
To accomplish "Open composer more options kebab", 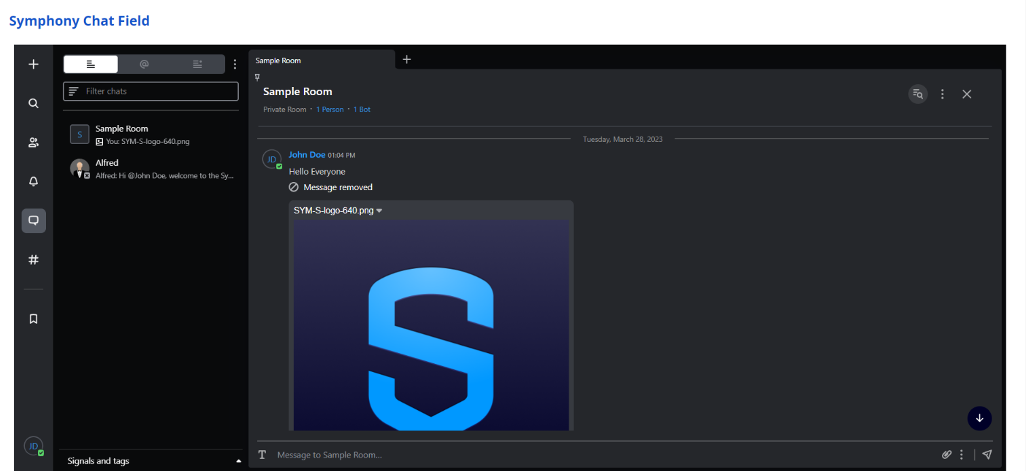I will coord(962,454).
